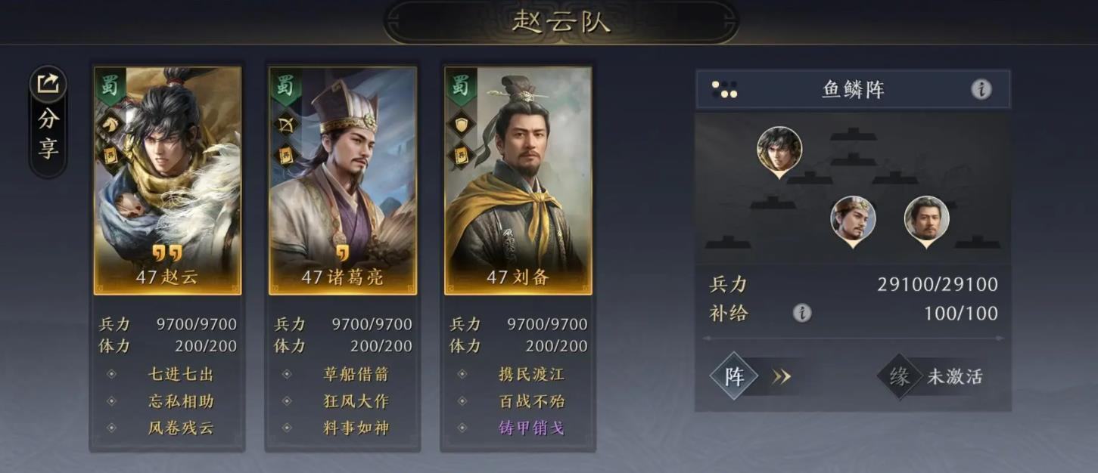Select 赵云 avatar marker on formation grid
Viewport: 1098px width, 473px height.
(x=779, y=151)
